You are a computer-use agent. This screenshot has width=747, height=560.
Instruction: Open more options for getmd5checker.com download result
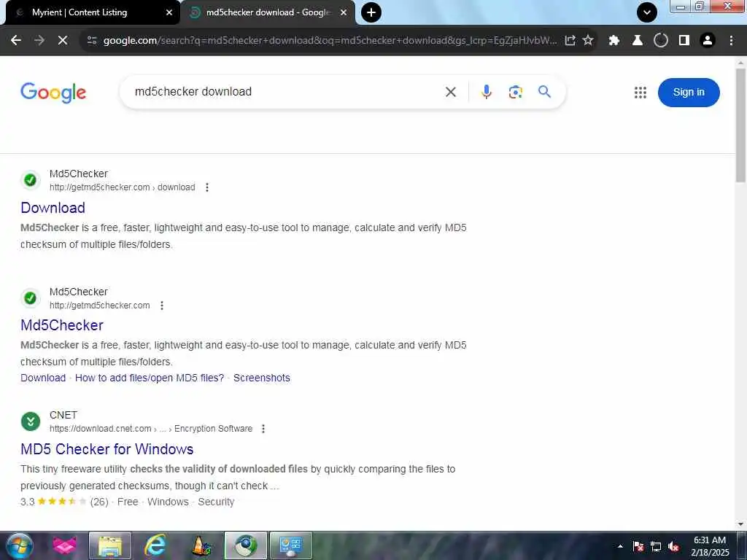click(x=206, y=187)
